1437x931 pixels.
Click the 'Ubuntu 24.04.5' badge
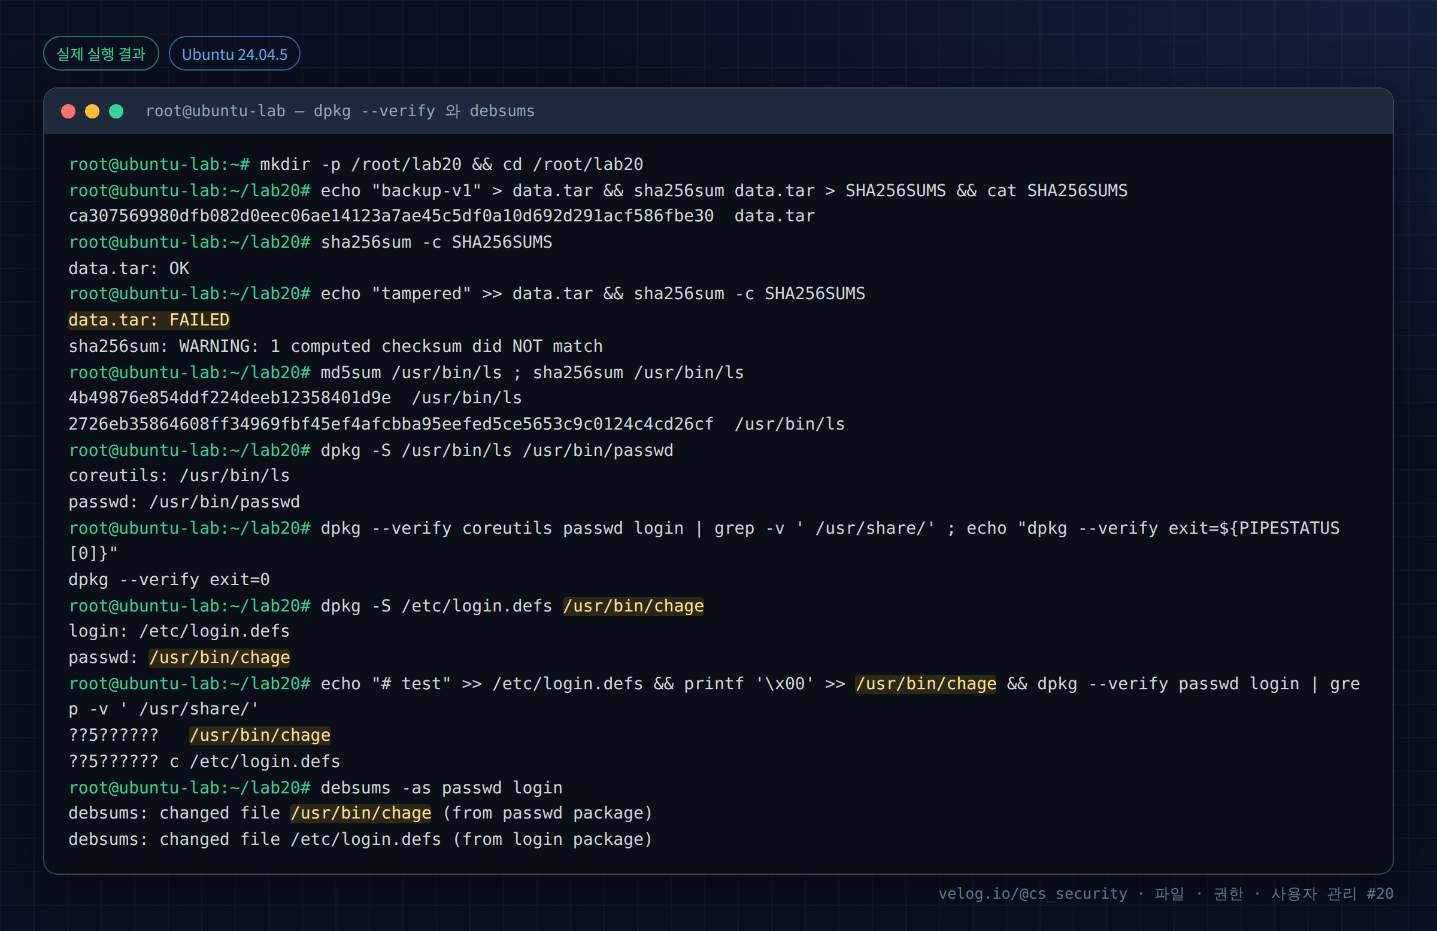(x=234, y=54)
